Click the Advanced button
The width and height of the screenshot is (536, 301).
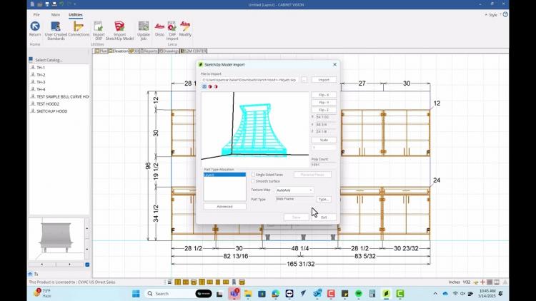(x=224, y=206)
